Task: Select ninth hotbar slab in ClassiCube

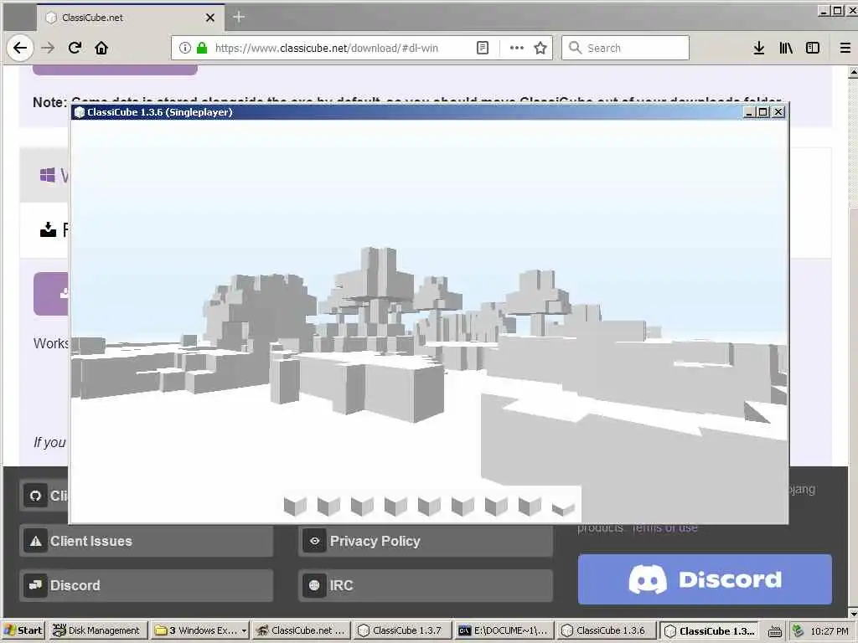Action: click(563, 509)
